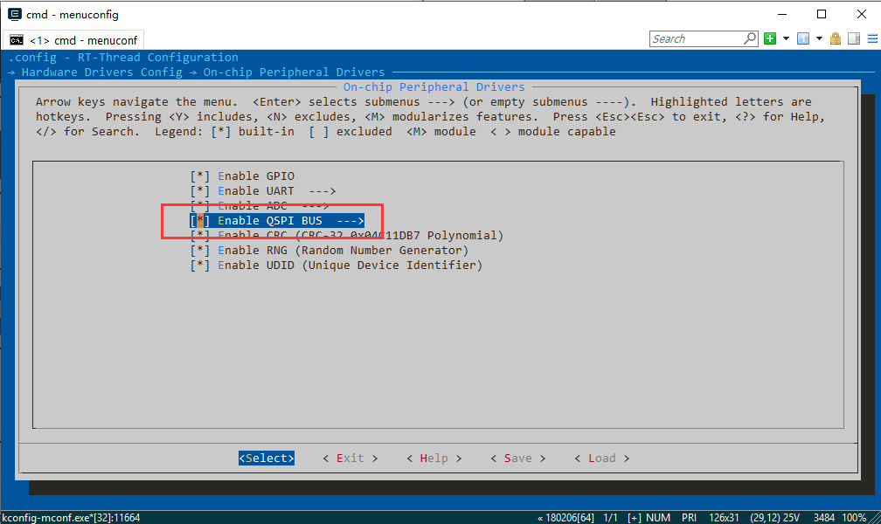Select the highlighted Enable QSPI BUS entry
The width and height of the screenshot is (881, 524).
tap(276, 221)
